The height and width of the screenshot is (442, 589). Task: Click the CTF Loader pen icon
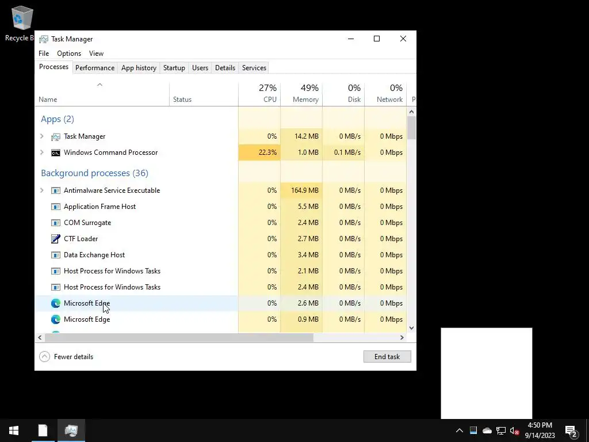coord(56,239)
